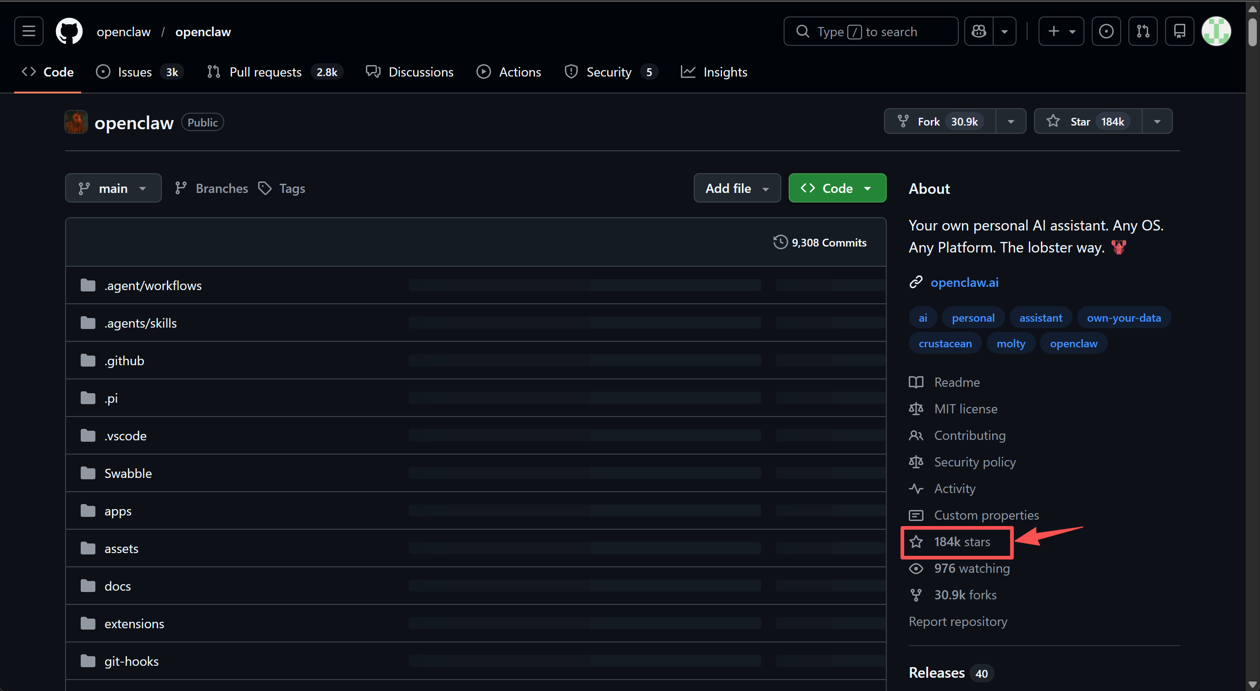The width and height of the screenshot is (1260, 691).
Task: Open the Activity link
Action: point(943,488)
